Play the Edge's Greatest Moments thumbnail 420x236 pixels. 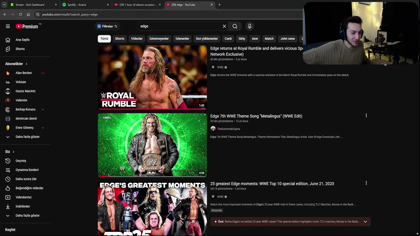click(x=152, y=208)
